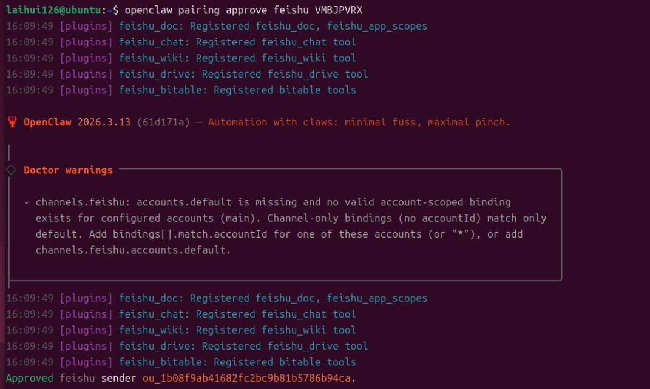Click the red lobster icon beside OpenClaw
This screenshot has height=389, width=650.
12,122
